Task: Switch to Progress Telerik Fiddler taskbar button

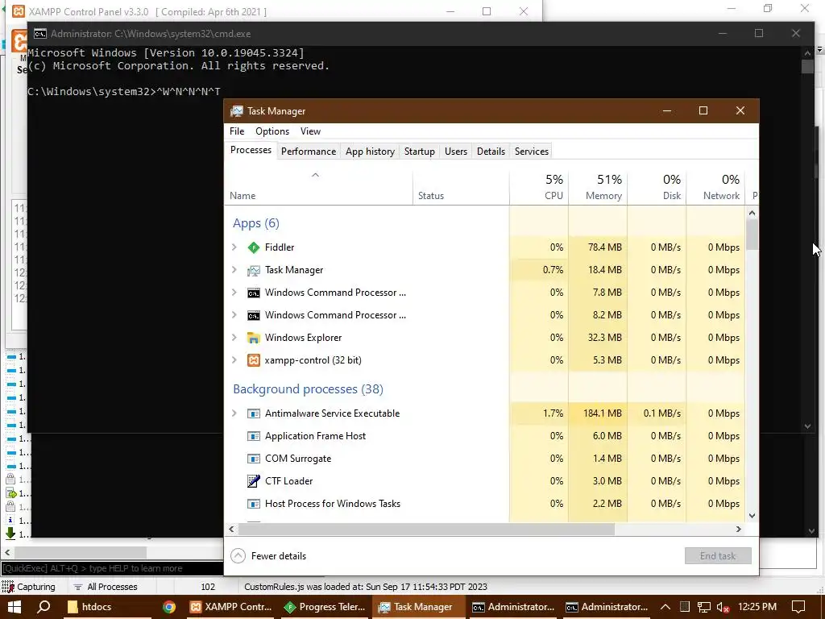Action: tap(325, 607)
